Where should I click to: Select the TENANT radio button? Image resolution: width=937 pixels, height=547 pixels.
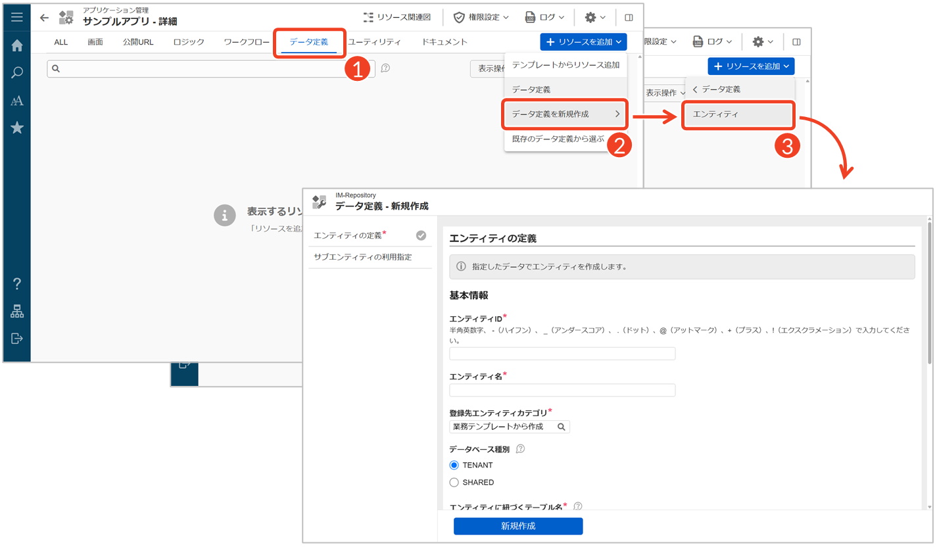[454, 465]
